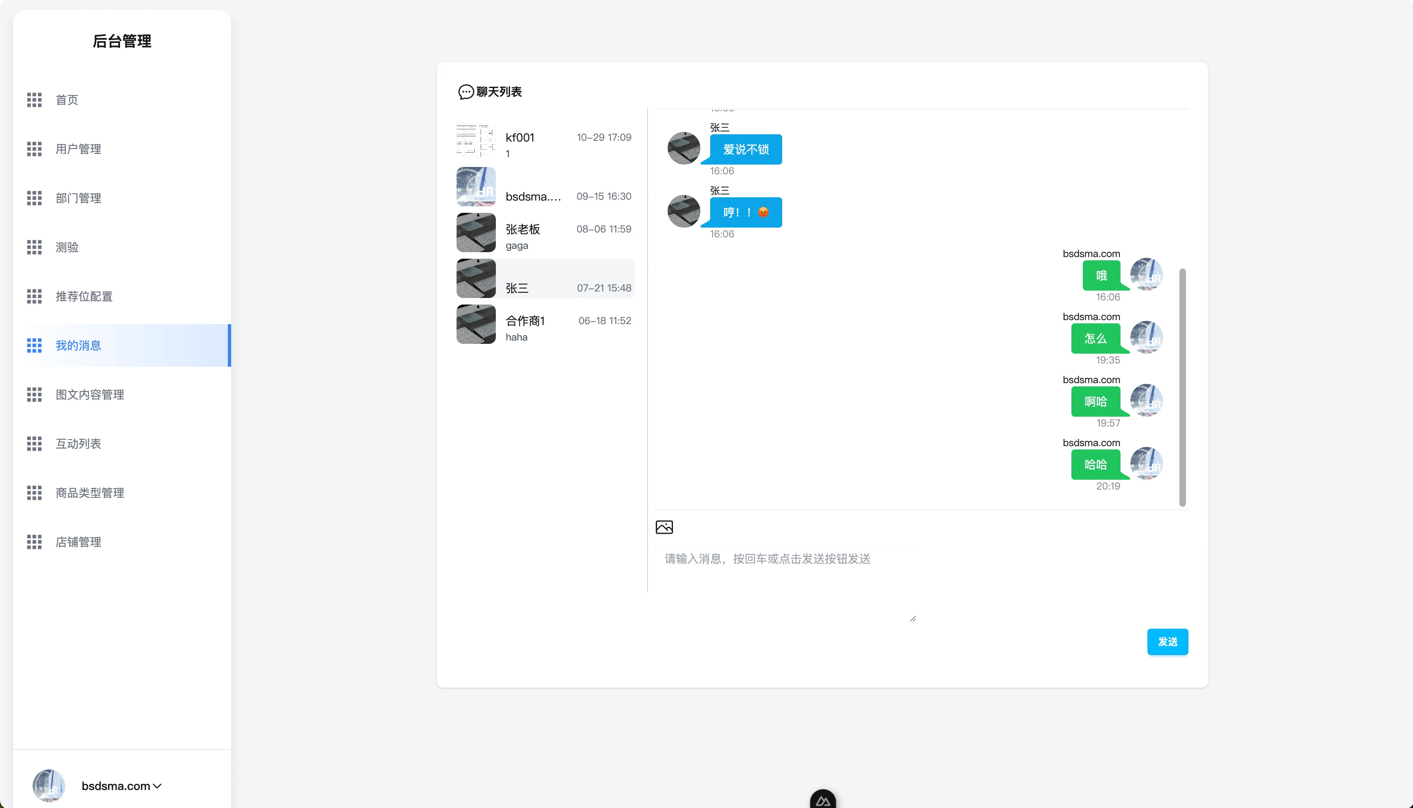This screenshot has height=808, width=1413.
Task: Click bsdsma.com avatar beside 哈哈 message
Action: (x=1146, y=463)
